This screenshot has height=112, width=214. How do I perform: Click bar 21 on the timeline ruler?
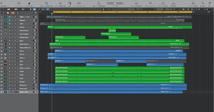(x=193, y=12)
